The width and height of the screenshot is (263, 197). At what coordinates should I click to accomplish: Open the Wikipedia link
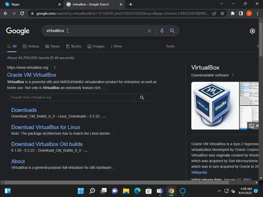[199, 172]
